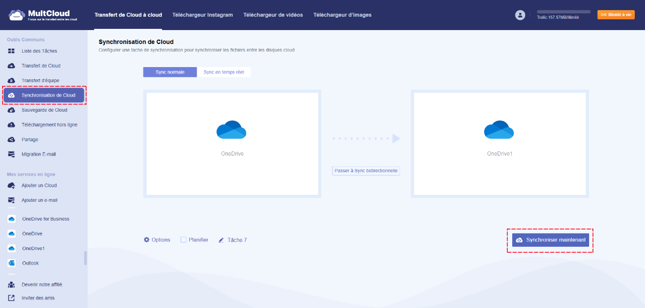The image size is (645, 308).
Task: Go to Téléchargeur de vidéos tab
Action: (273, 15)
